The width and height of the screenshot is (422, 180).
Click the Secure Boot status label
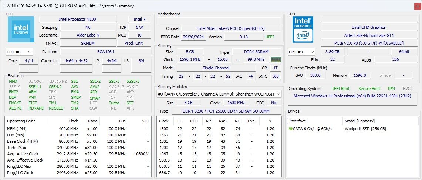[x=369, y=89]
